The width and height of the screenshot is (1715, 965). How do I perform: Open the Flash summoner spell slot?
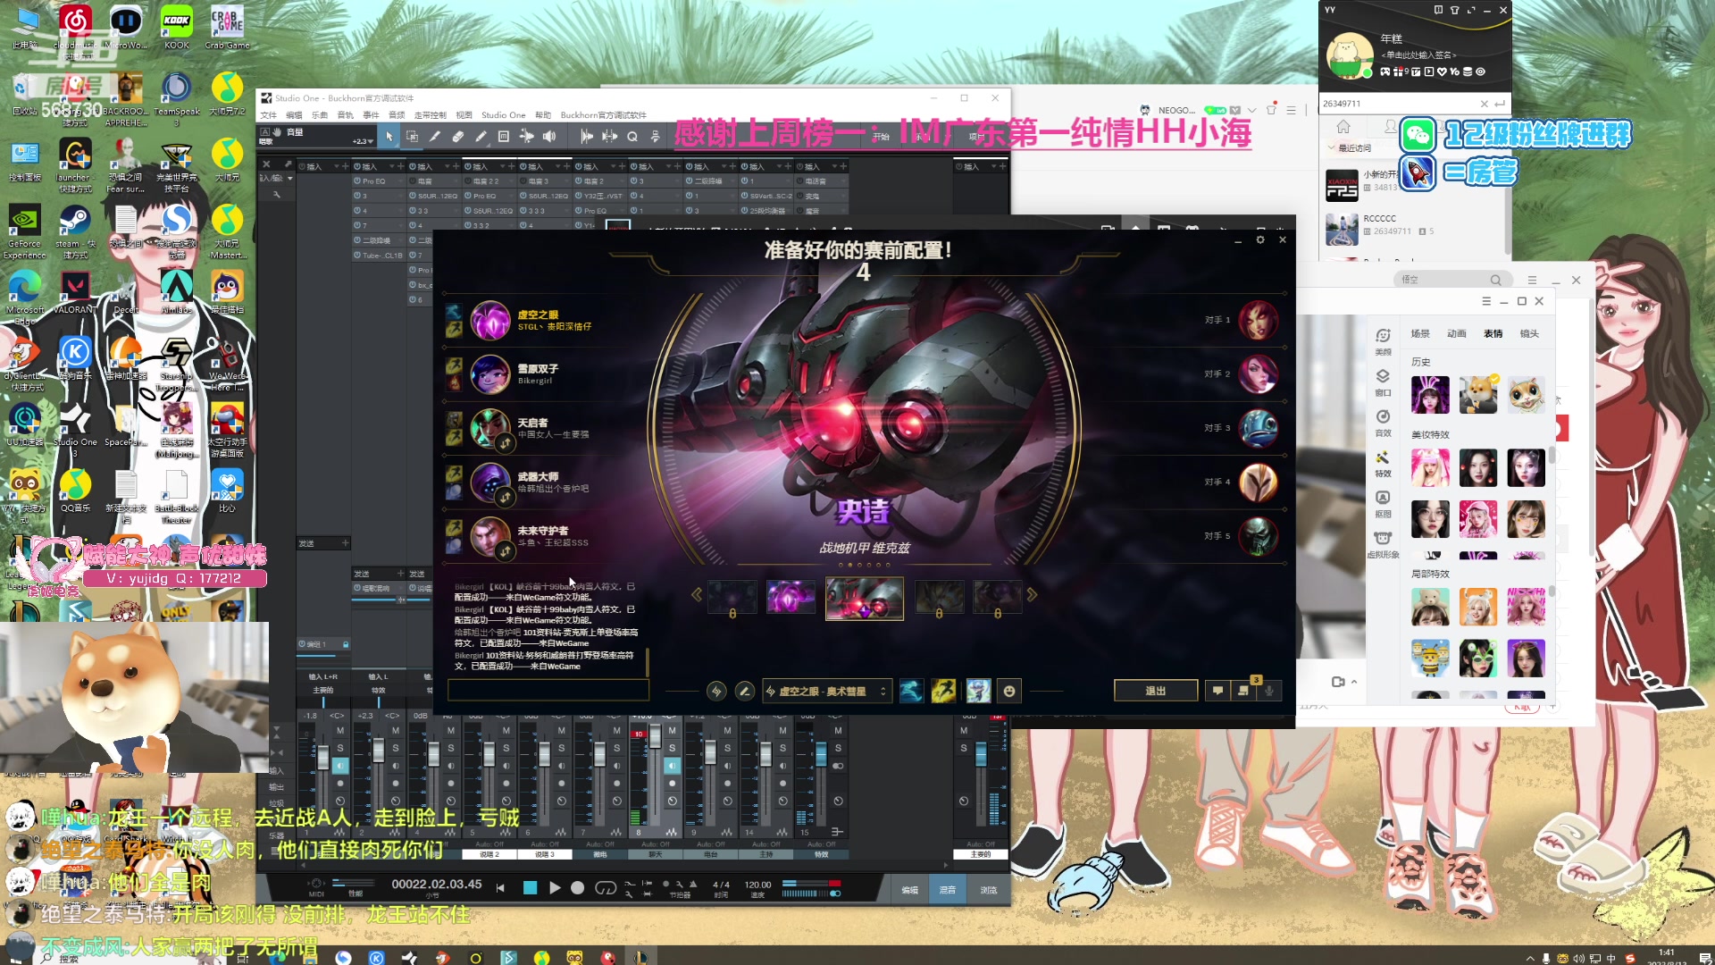(x=943, y=691)
